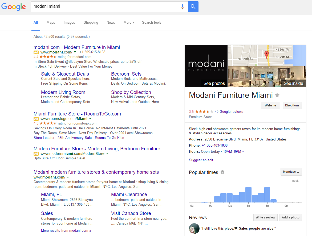
Task: Expand arrow next to modernmiami.com/ModernStore URL
Action: 107,153
